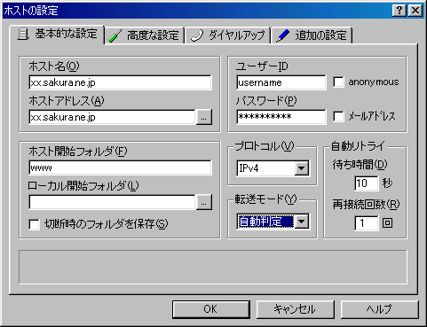Screen dimensions: 427x327
Task: Open browse button next to ホストアドレス
Action: 204,117
